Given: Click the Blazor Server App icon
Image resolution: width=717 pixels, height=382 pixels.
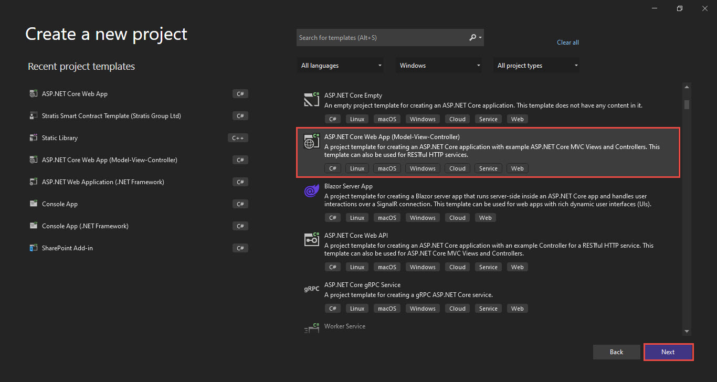Looking at the screenshot, I should pos(312,191).
